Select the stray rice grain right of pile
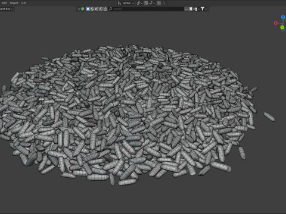Image resolution: width=286 pixels, height=214 pixels. point(269,117)
